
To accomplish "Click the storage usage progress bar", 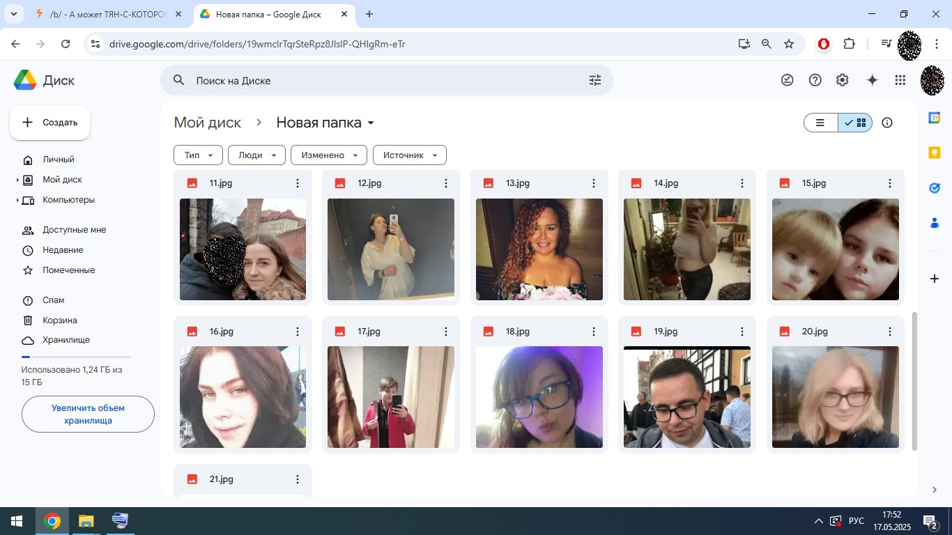I will [76, 357].
